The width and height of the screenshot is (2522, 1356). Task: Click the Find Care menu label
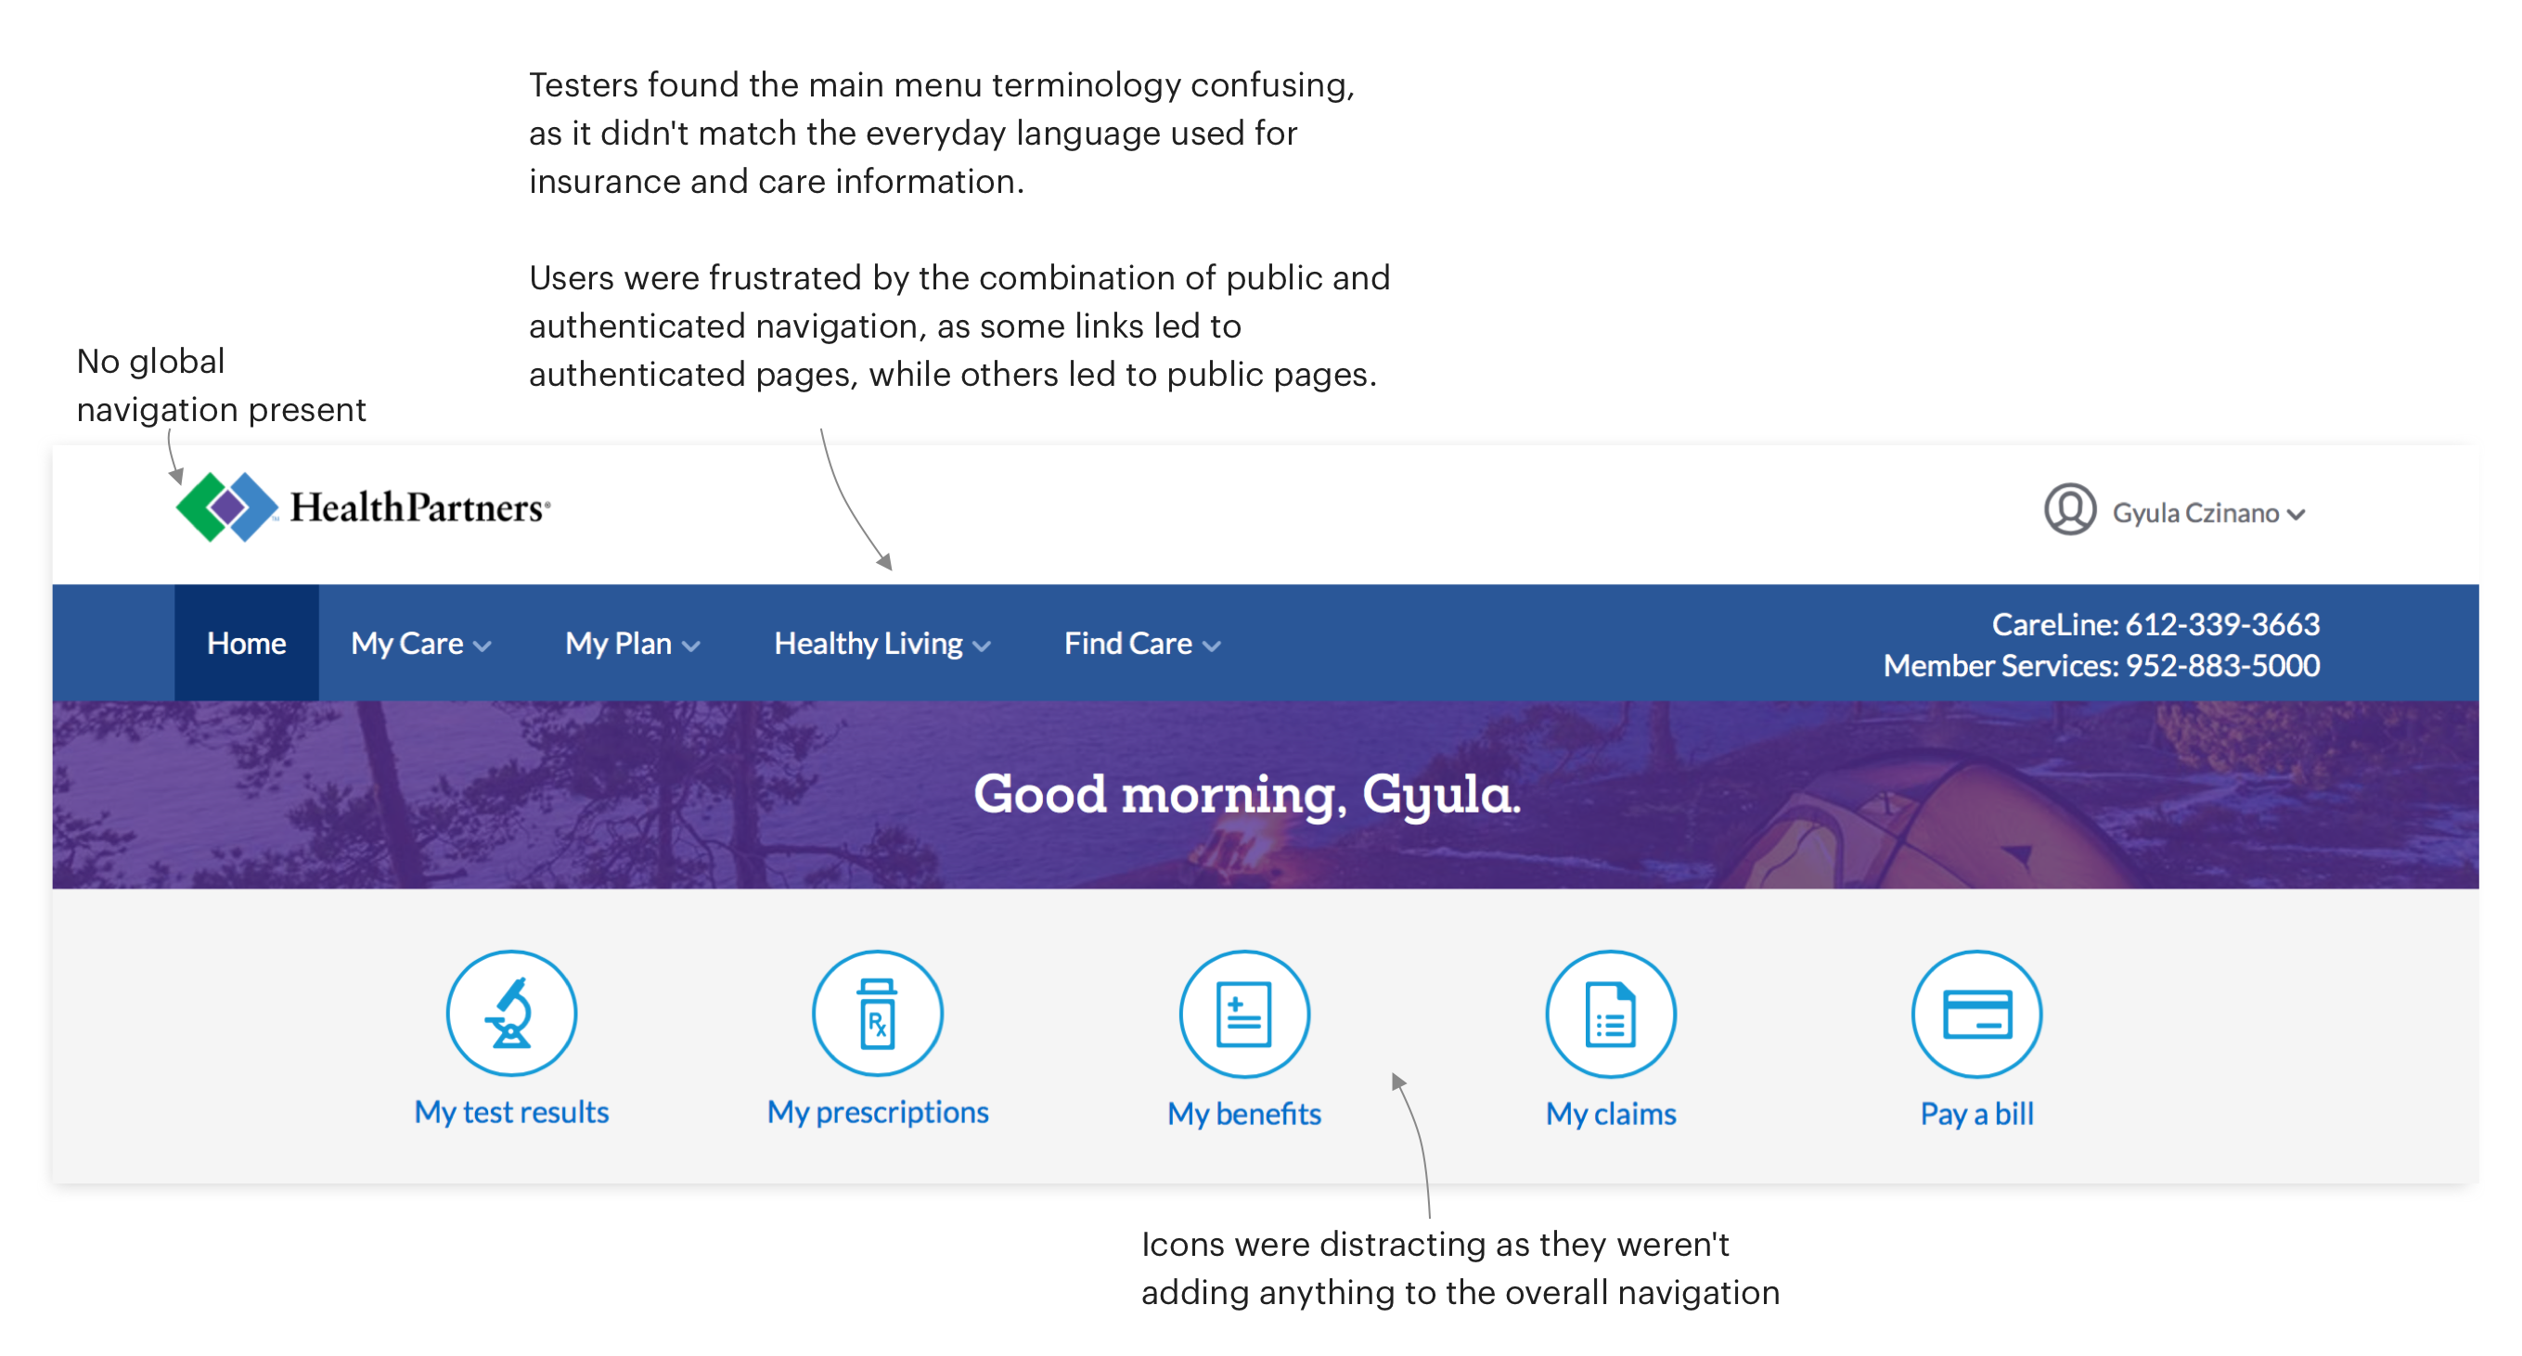tap(1126, 643)
